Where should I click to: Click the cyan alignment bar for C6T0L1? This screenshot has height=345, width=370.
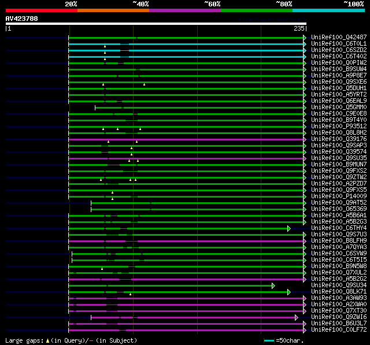pos(186,44)
